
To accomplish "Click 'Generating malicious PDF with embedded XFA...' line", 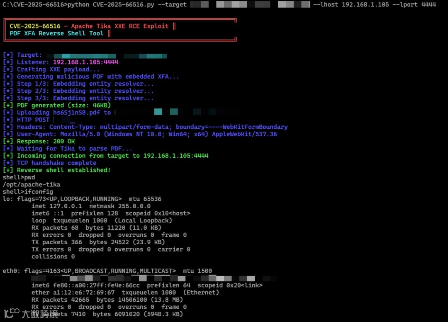I will coord(91,77).
